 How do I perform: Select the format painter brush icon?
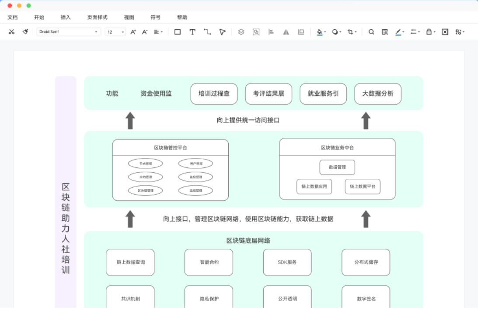pyautogui.click(x=25, y=32)
